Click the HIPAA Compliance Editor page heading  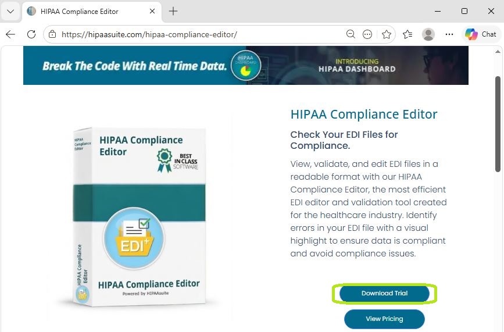tap(364, 114)
